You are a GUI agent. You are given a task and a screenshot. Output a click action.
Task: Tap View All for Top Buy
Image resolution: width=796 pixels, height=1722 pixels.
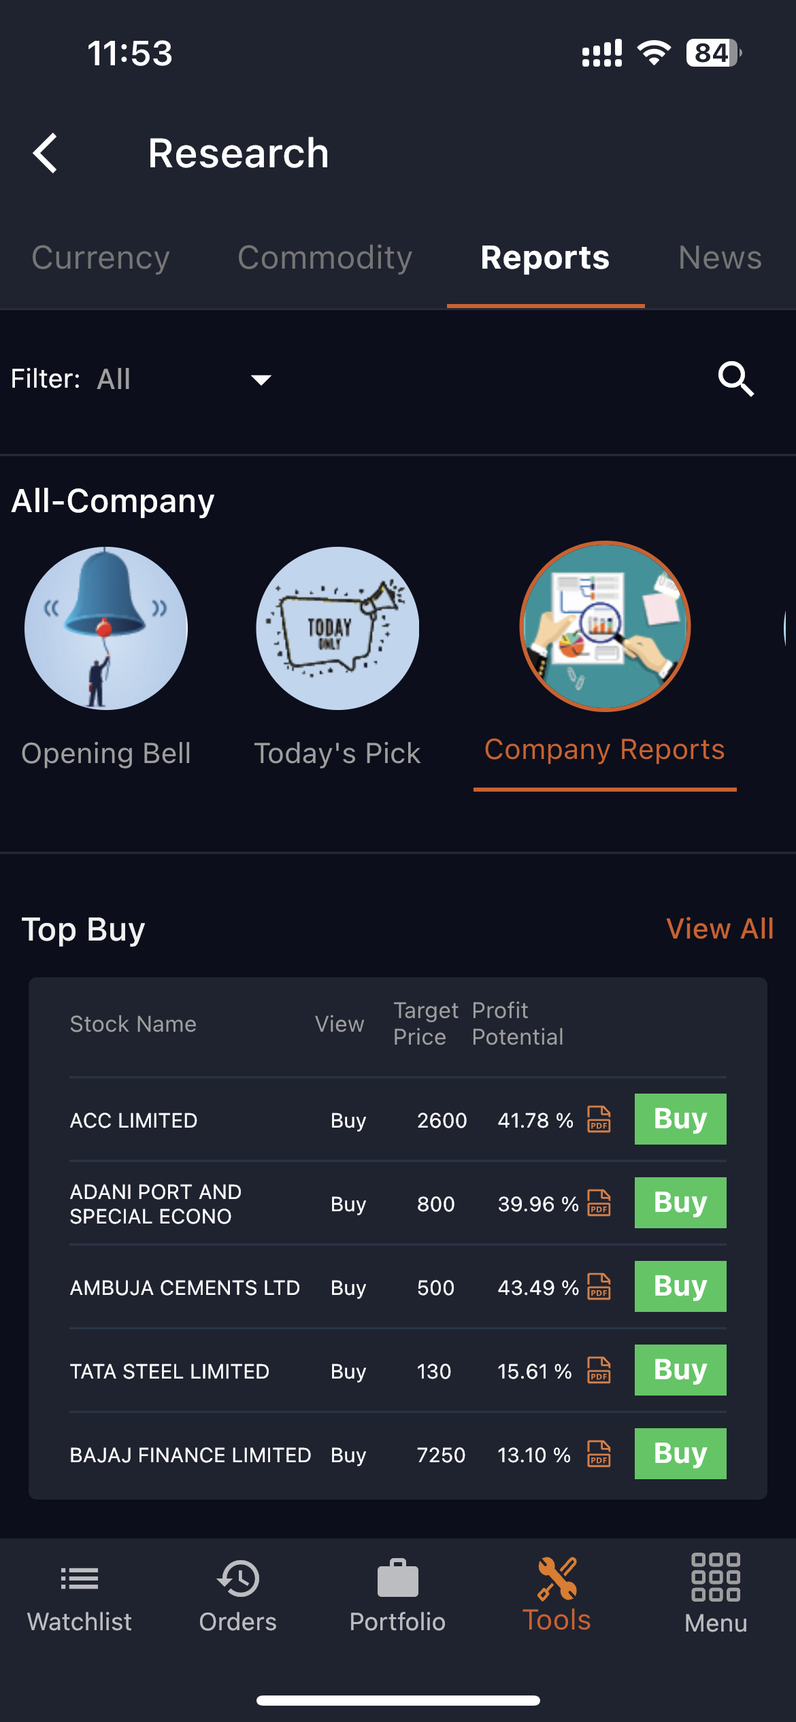[x=720, y=928]
